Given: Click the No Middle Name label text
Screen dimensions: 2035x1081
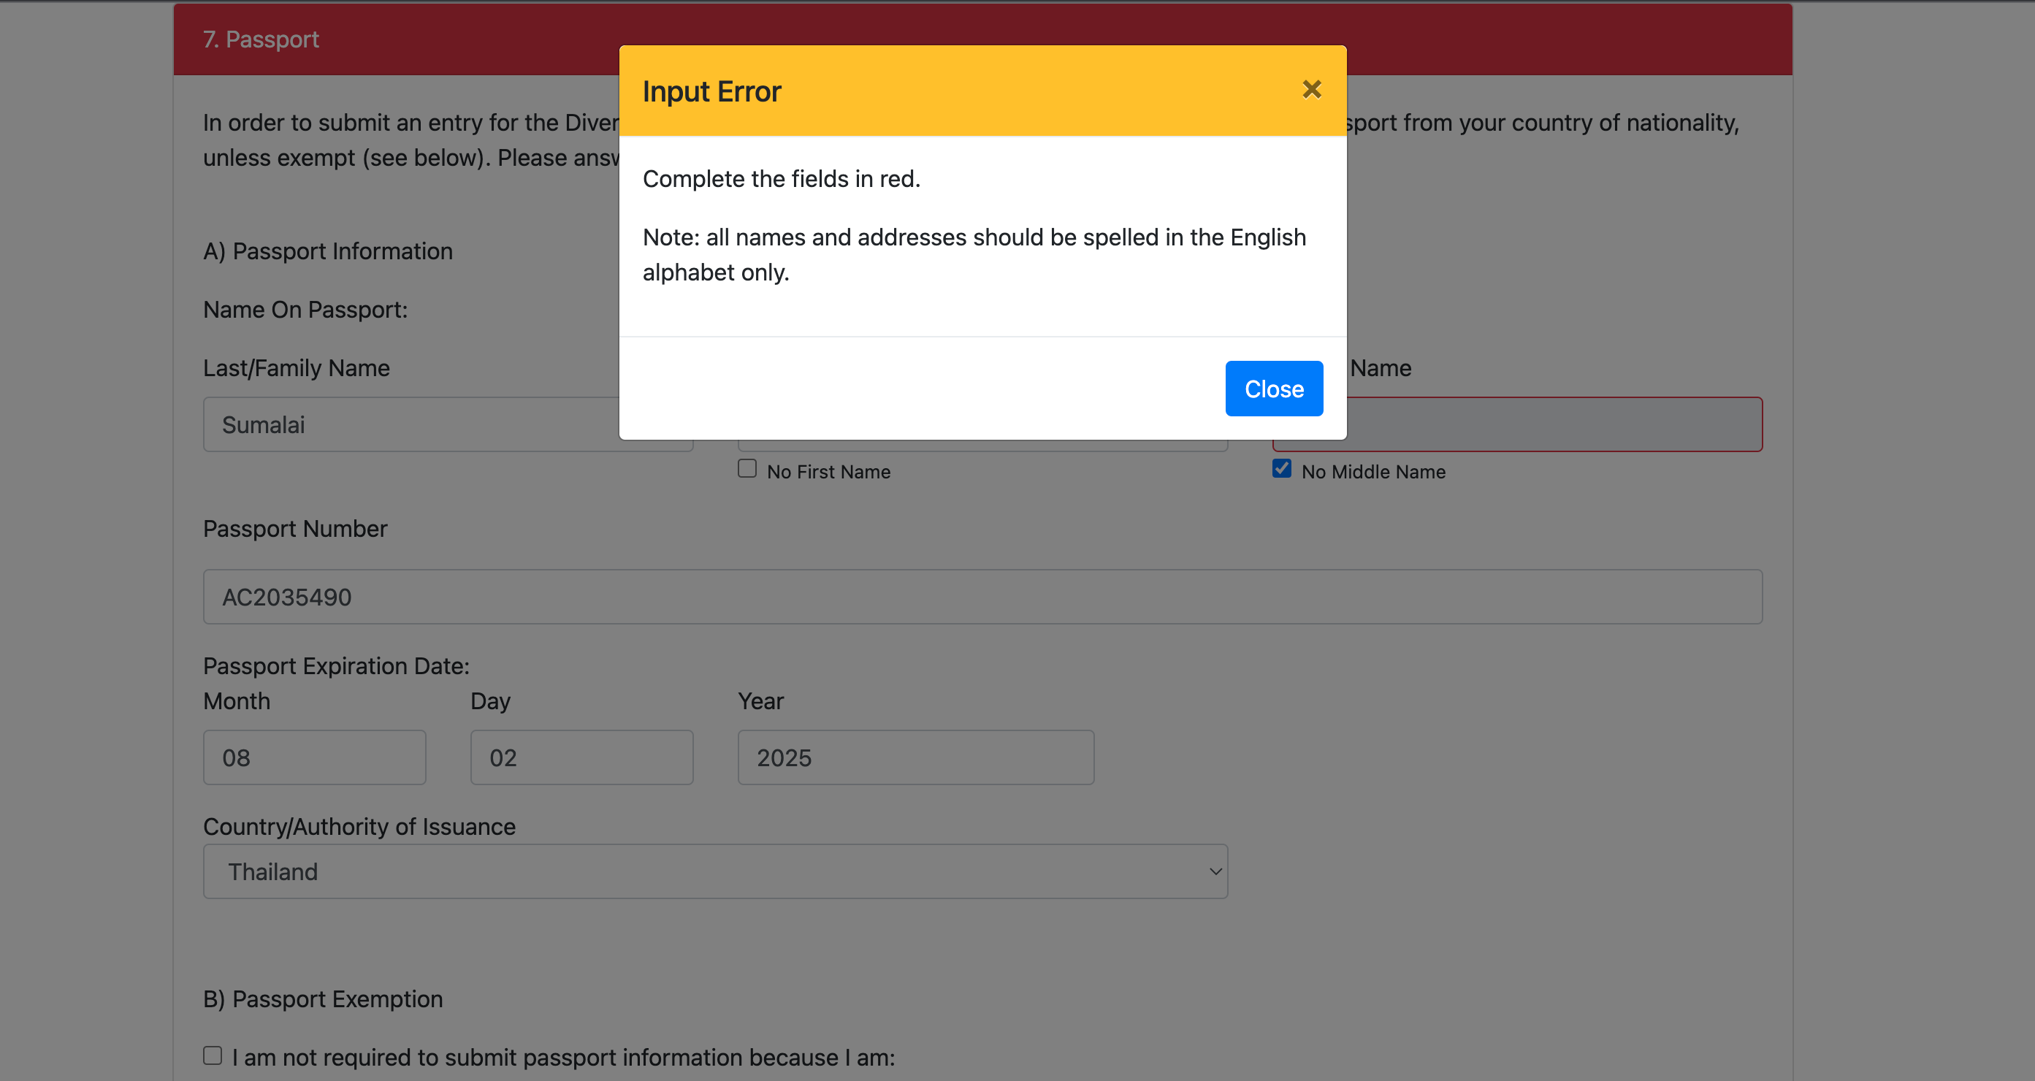Looking at the screenshot, I should [1373, 472].
